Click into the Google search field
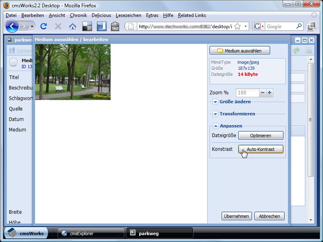323x242 pixels. click(x=281, y=26)
